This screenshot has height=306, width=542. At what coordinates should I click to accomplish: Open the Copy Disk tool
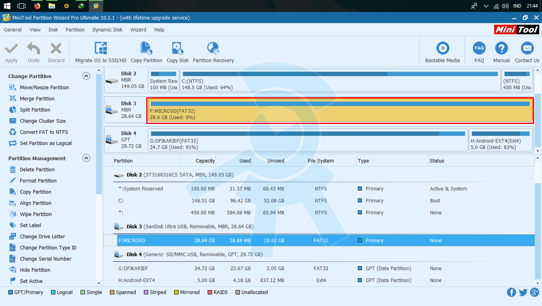(177, 51)
